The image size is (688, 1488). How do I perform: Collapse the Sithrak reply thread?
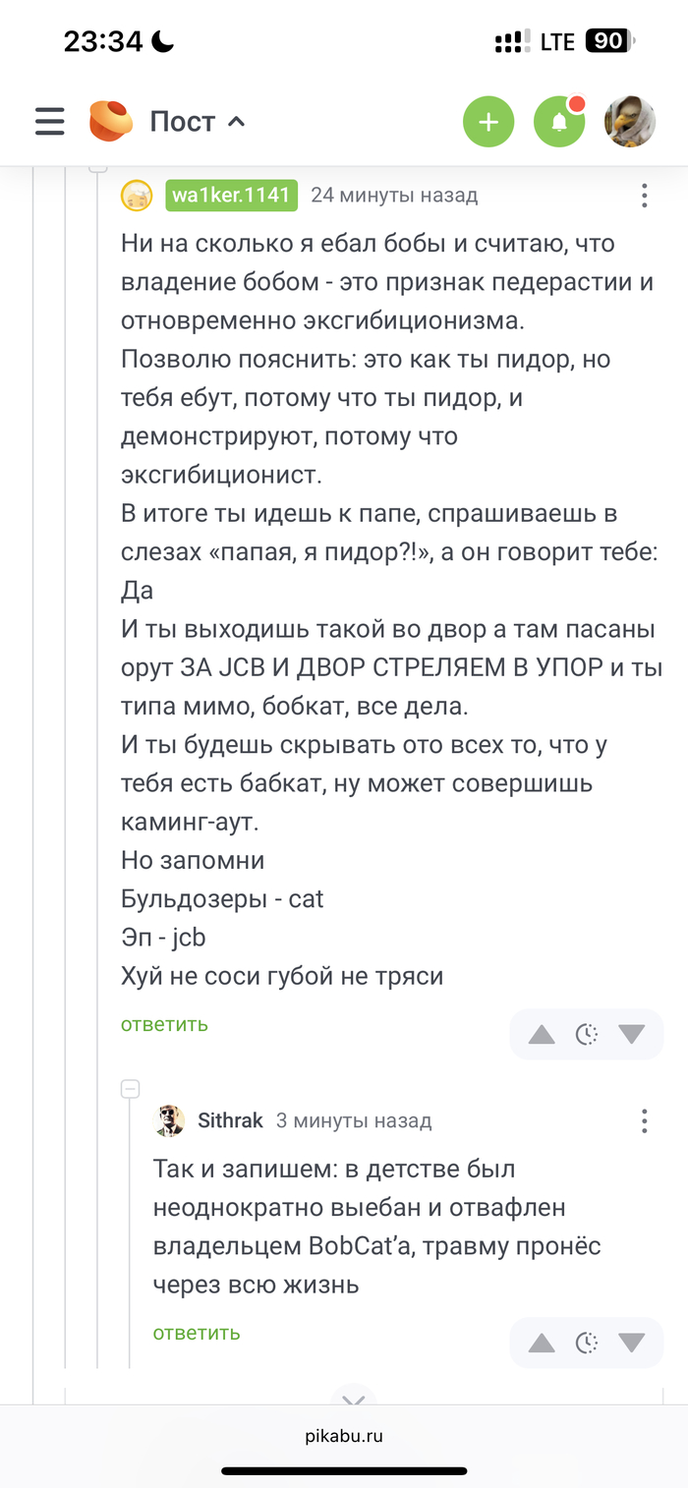pos(130,1089)
